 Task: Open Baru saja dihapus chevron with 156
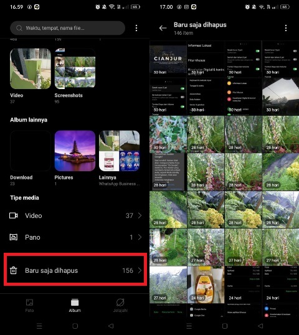pos(140,270)
